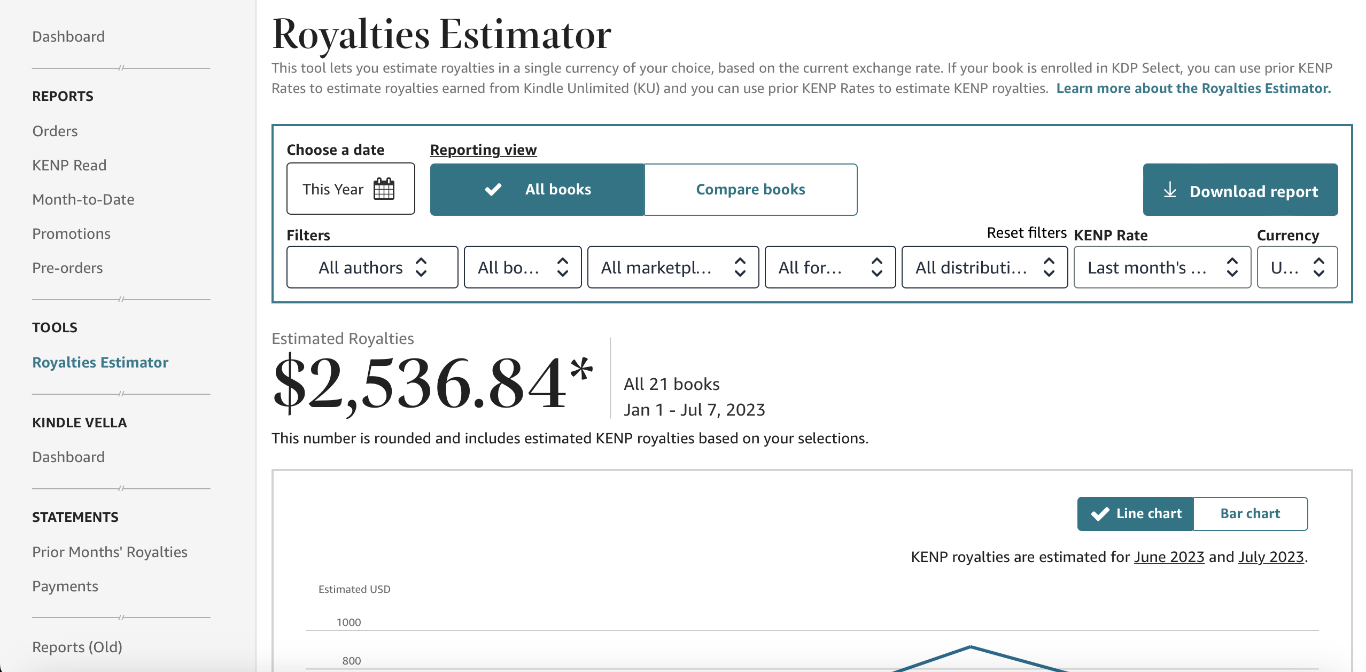The height and width of the screenshot is (672, 1366).
Task: Click the checkmark icon on All books
Action: coord(493,189)
